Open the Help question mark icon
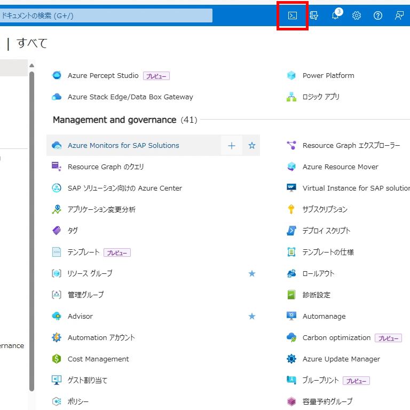 click(378, 15)
